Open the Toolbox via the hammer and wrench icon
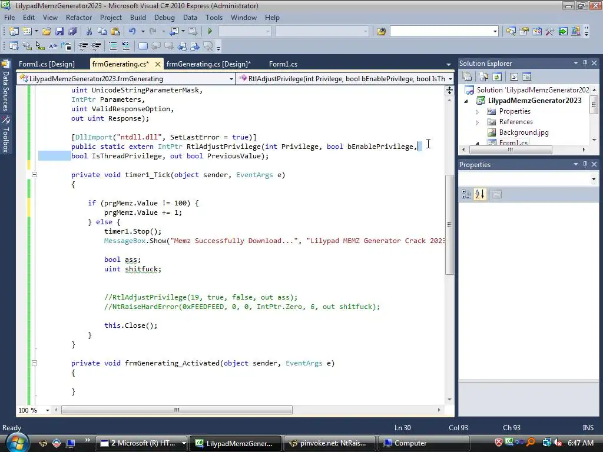 click(x=550, y=31)
